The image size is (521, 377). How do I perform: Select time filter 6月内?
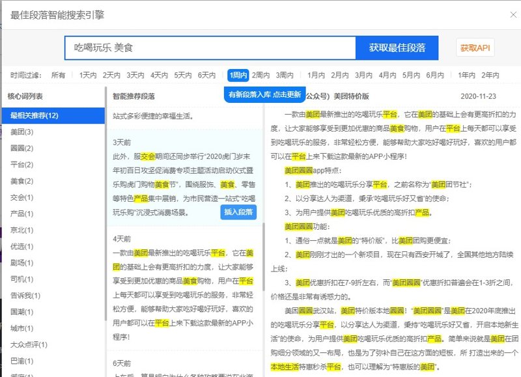[x=435, y=75]
